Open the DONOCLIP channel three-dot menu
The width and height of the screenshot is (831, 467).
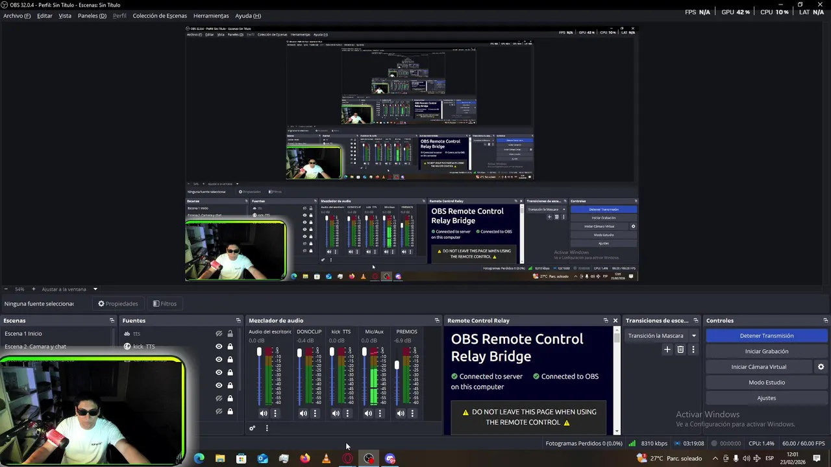[x=315, y=413]
